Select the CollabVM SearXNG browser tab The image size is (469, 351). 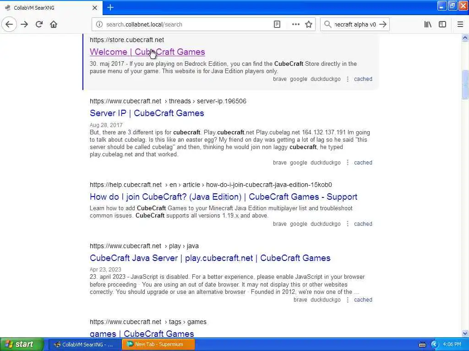point(51,8)
